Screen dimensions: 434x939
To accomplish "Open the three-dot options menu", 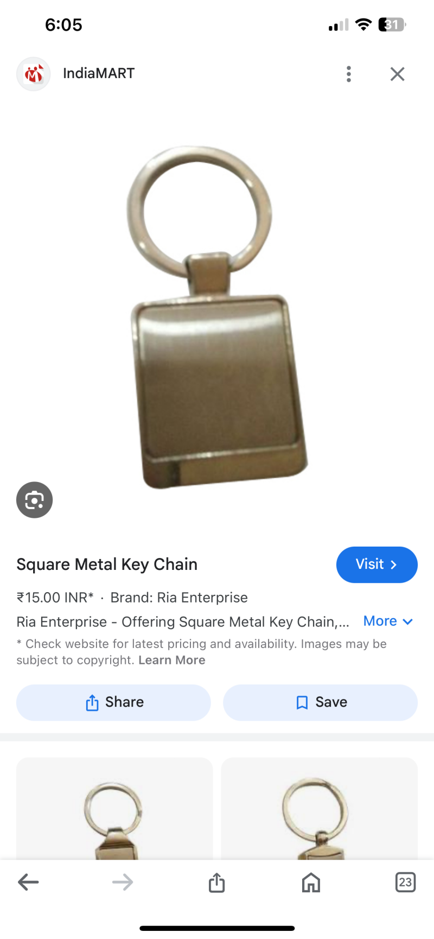I will 349,74.
